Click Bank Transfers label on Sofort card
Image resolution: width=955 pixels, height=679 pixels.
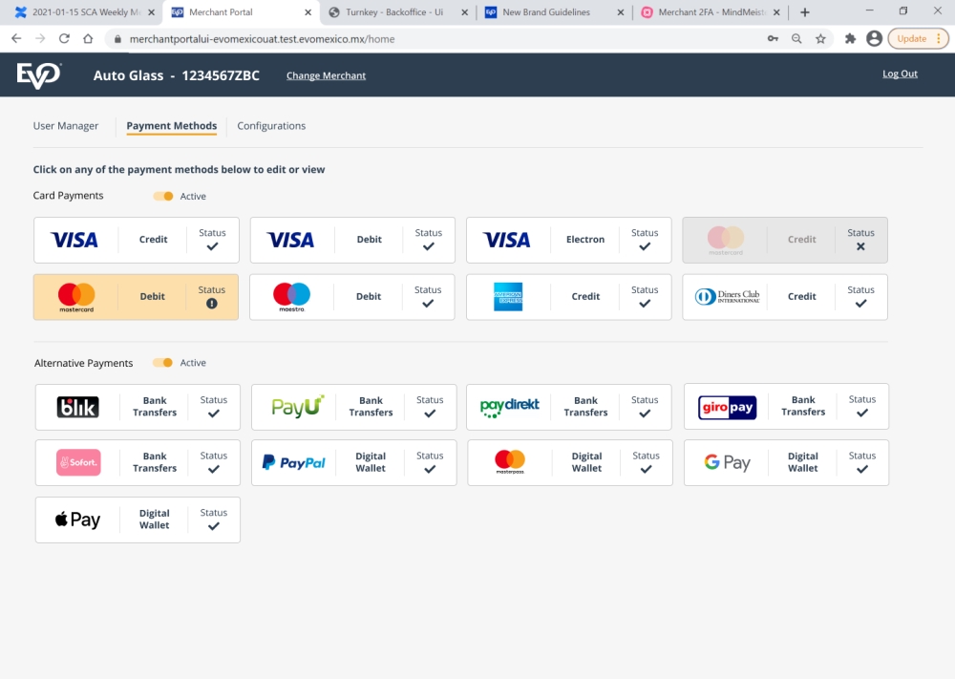pos(155,462)
